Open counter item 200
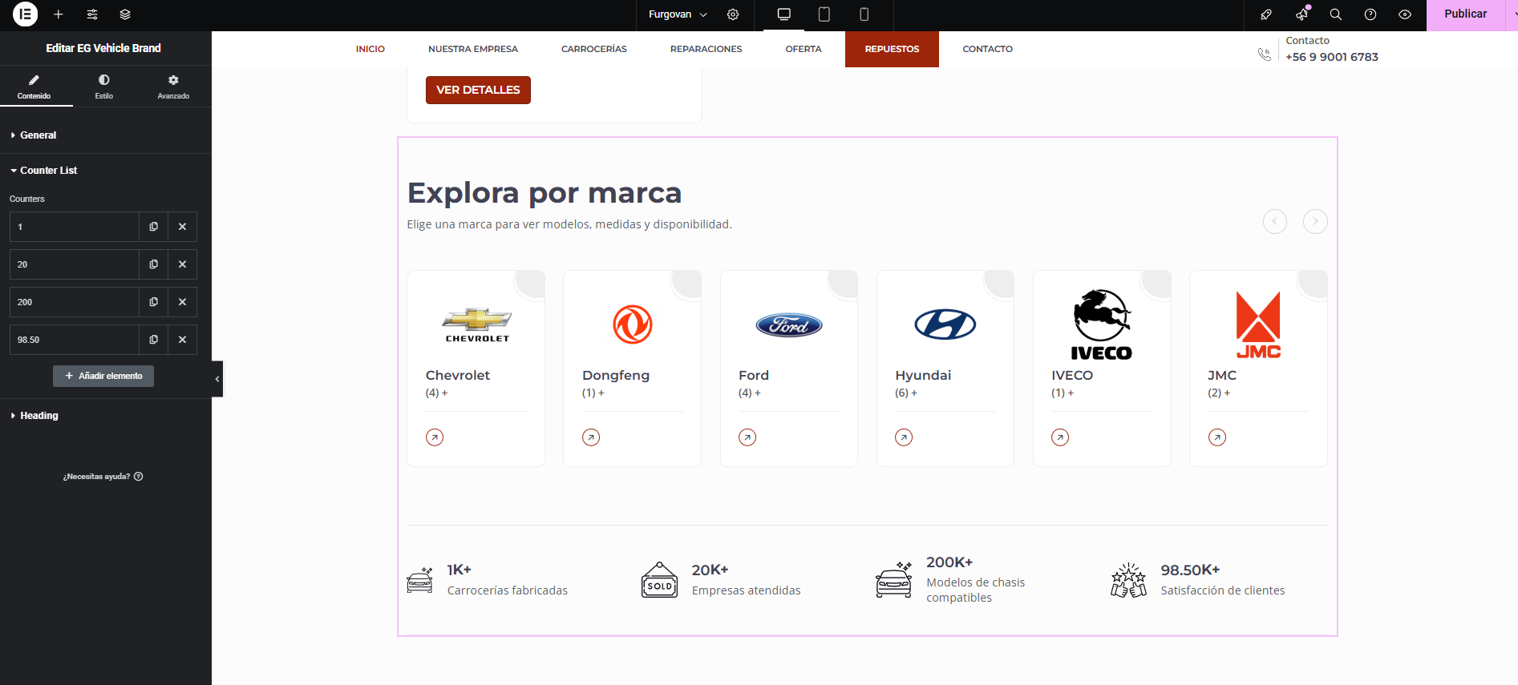The height and width of the screenshot is (685, 1518). point(74,302)
